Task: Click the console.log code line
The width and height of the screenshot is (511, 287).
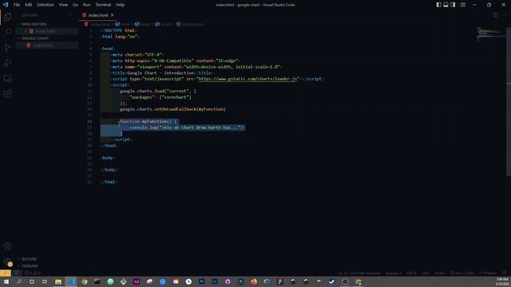Action: [187, 128]
